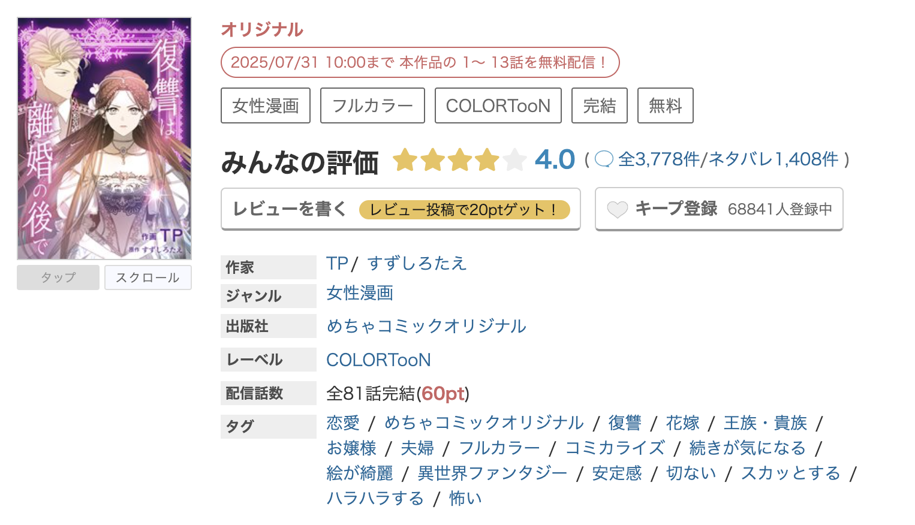Click the レビュー投稿で20ptゲット badge
The width and height of the screenshot is (915, 525).
pos(465,210)
